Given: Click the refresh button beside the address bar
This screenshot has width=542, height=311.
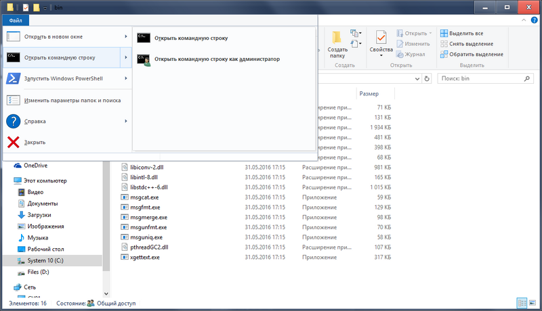Looking at the screenshot, I should (428, 78).
